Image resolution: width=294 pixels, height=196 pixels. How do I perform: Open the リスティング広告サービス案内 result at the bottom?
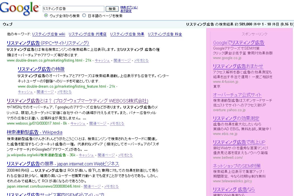[55, 194]
